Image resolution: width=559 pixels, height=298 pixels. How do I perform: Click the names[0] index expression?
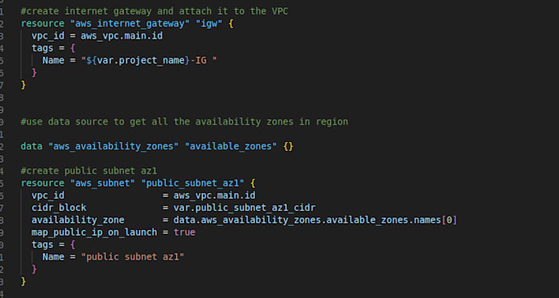click(x=436, y=220)
